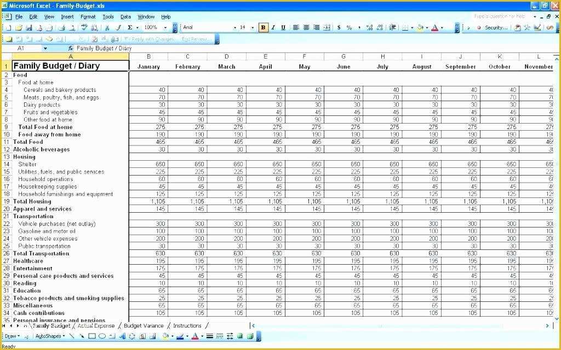This screenshot has width=561, height=350.
Task: Select the Line drawing tool
Action: click(72, 336)
